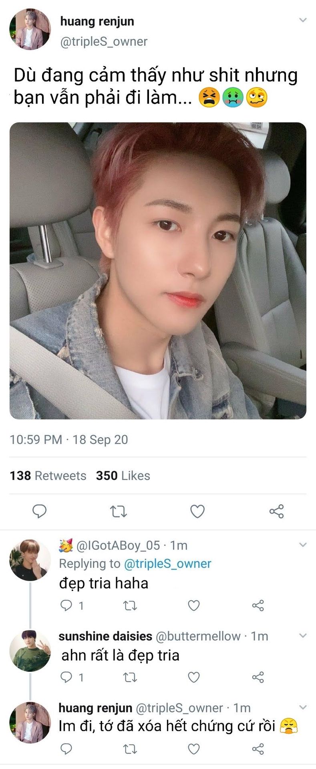This screenshot has width=316, height=769.
Task: Like the main tweet with heart icon
Action: coord(197,511)
